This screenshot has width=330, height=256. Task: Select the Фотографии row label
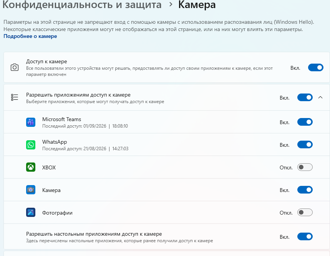[57, 213]
